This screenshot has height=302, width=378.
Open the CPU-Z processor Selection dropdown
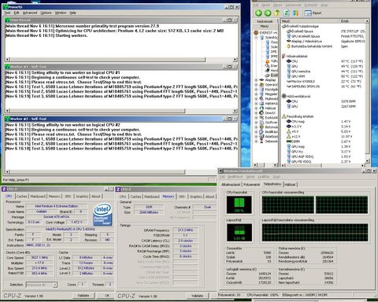55,285
